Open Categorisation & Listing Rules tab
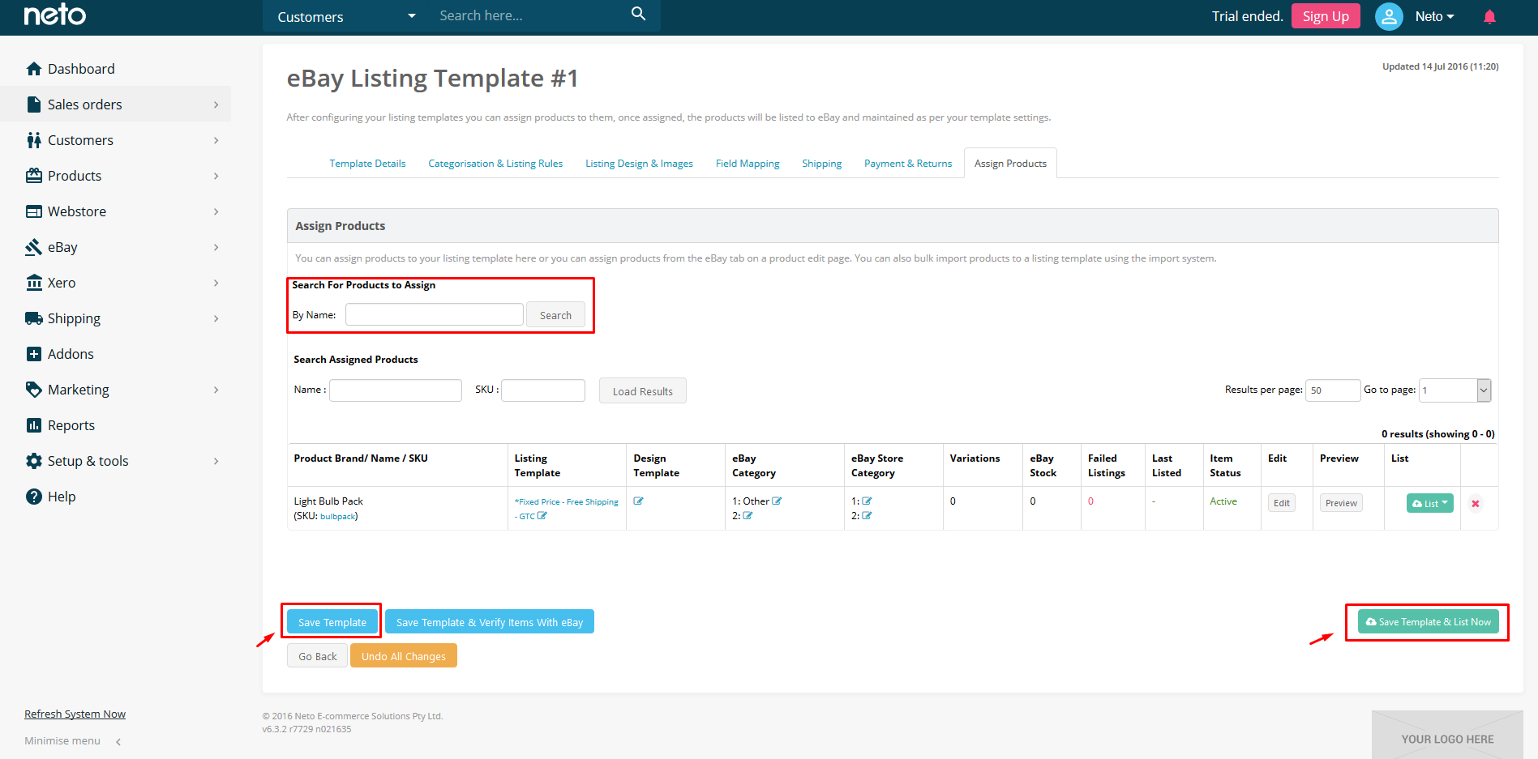Screen dimensions: 1538x759 click(495, 164)
